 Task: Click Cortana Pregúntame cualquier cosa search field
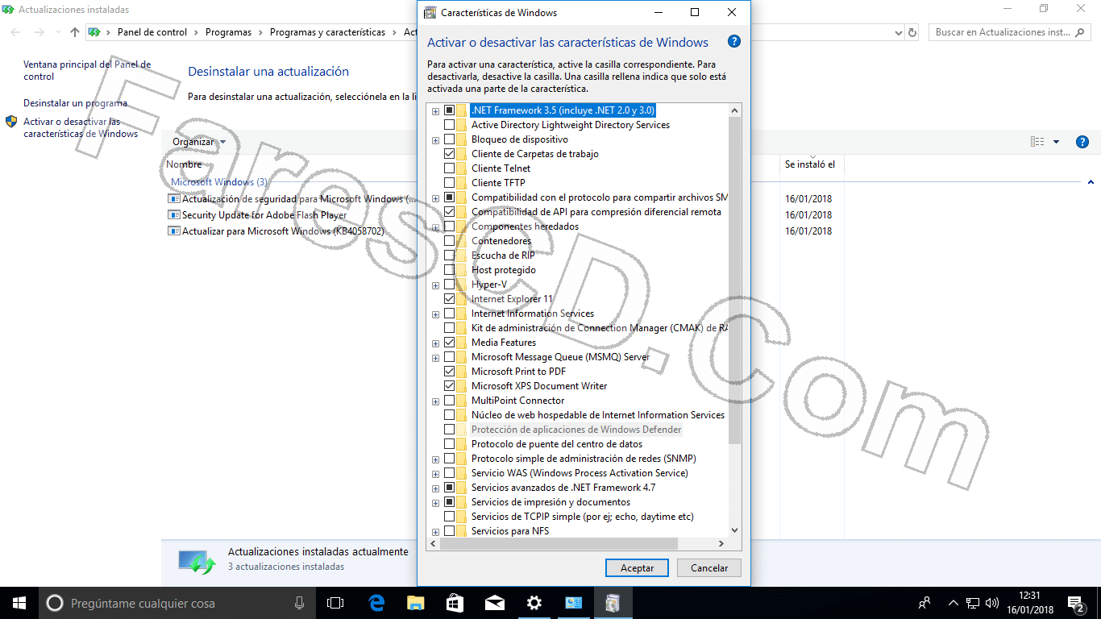click(177, 603)
